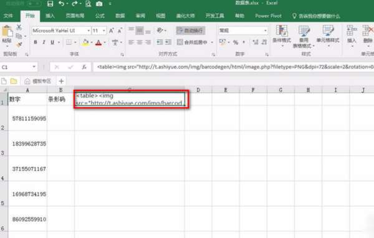Click the yellow fill color bucket
The height and width of the screenshot is (238, 374).
click(x=85, y=42)
